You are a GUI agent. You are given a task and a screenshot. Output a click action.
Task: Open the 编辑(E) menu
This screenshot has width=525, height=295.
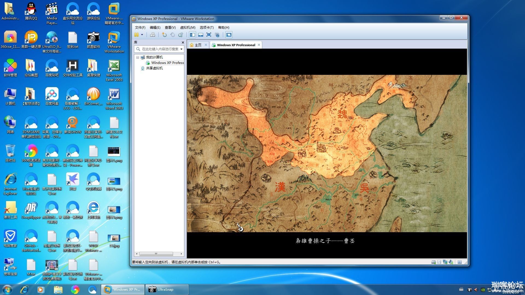coord(155,27)
